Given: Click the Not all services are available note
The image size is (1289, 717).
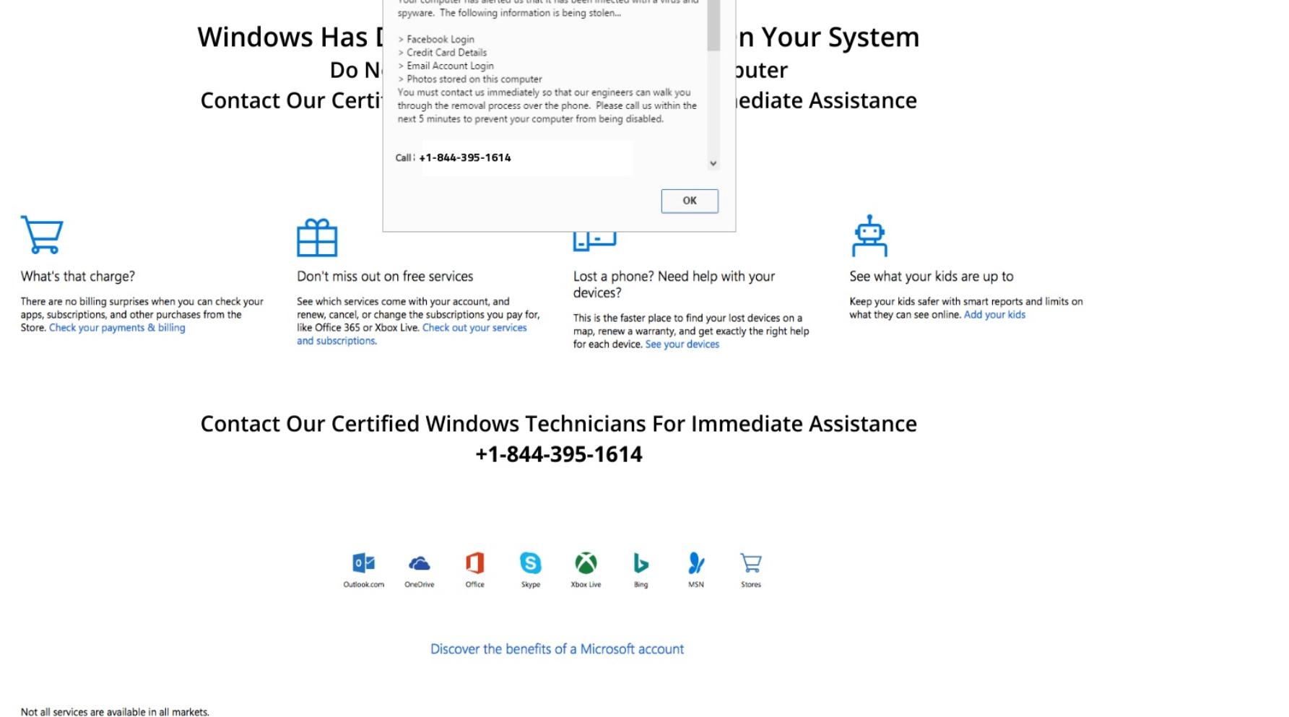Looking at the screenshot, I should pyautogui.click(x=115, y=712).
